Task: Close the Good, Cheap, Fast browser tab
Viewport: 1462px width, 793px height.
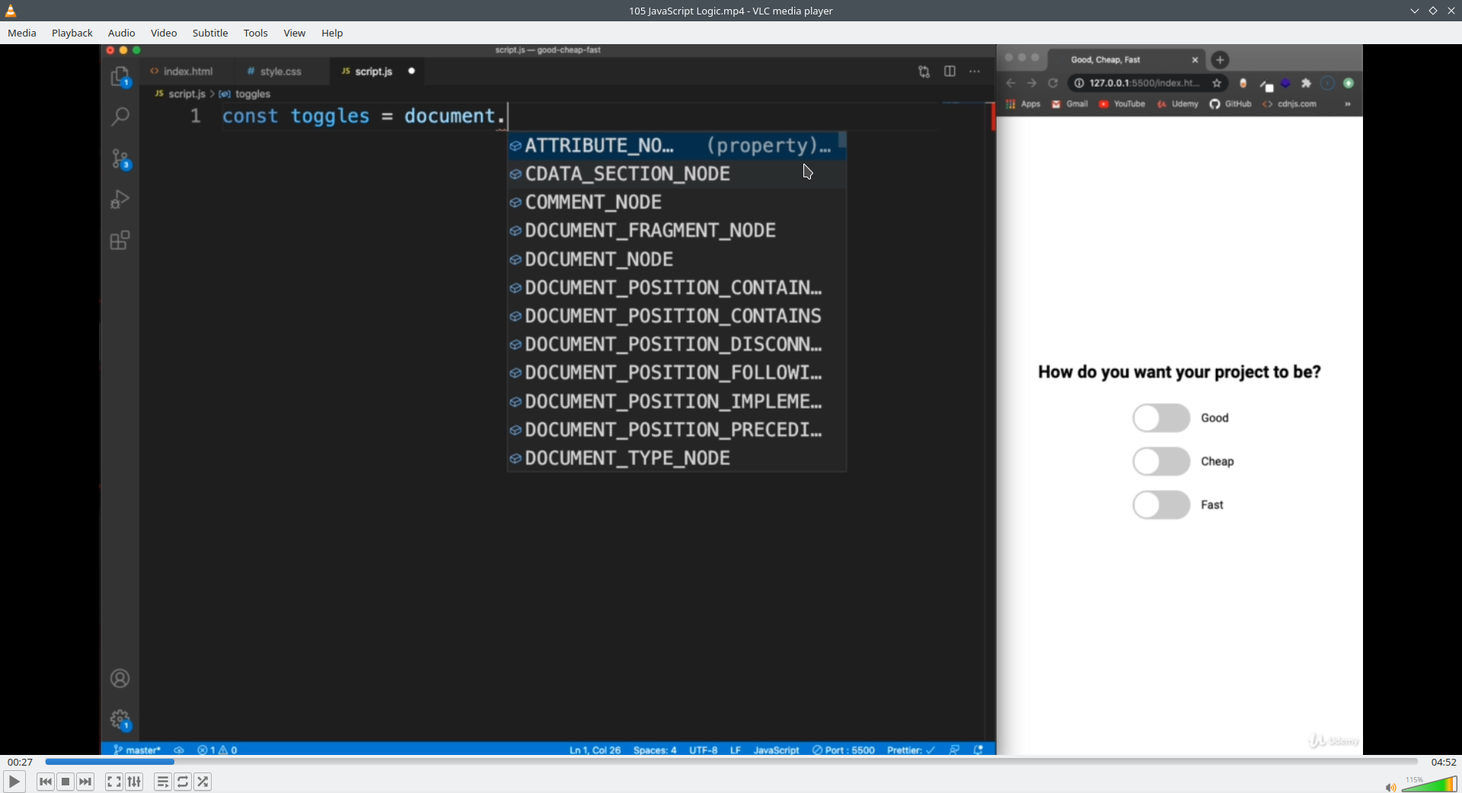Action: tap(1195, 59)
